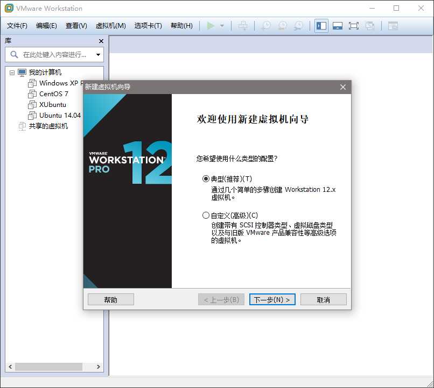Close the Library panel with the X
This screenshot has width=434, height=388.
coord(101,41)
